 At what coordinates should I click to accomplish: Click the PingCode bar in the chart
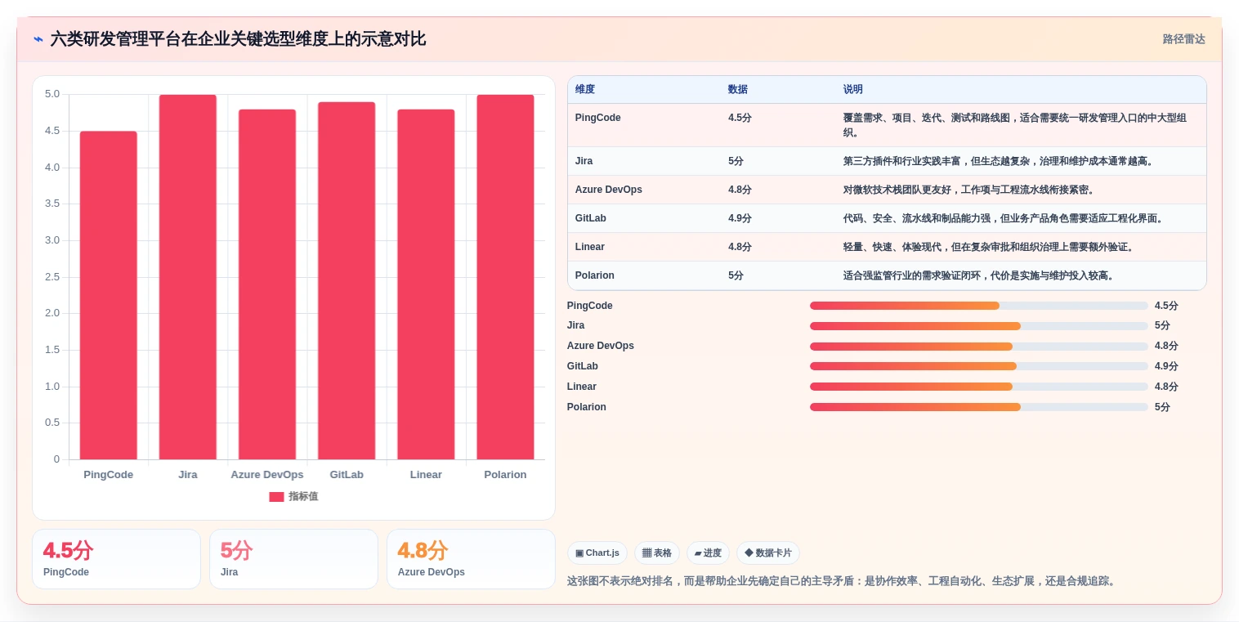[109, 295]
